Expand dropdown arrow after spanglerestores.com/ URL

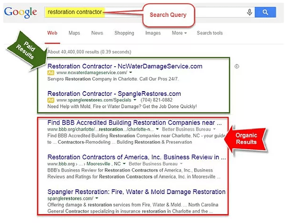(x=97, y=198)
